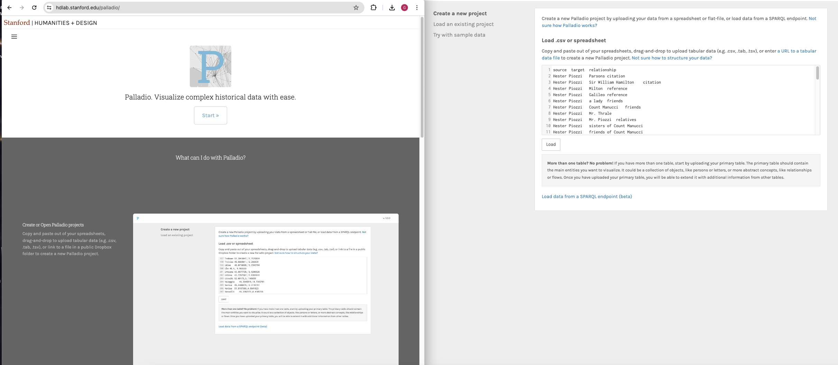
Task: Open site information icon in address bar
Action: pos(49,8)
